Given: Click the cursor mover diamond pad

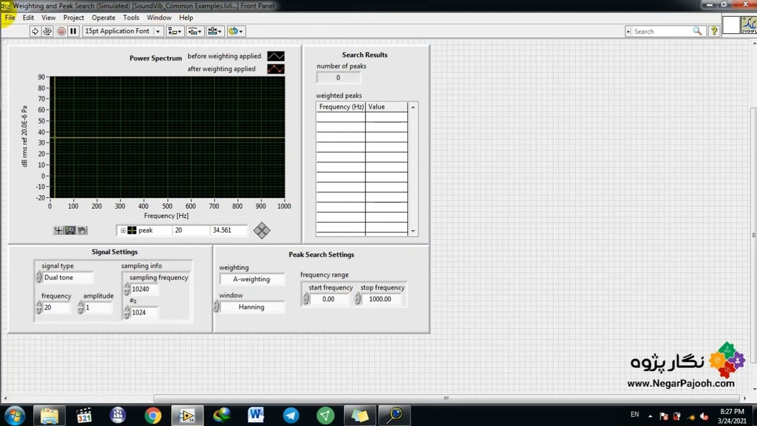Looking at the screenshot, I should tap(261, 231).
